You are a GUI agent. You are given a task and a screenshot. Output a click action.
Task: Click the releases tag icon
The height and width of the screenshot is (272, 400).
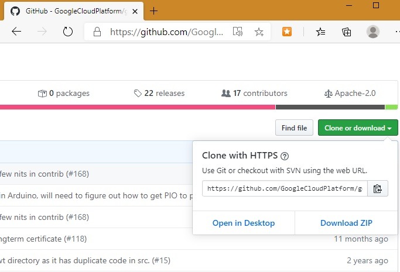(x=138, y=93)
